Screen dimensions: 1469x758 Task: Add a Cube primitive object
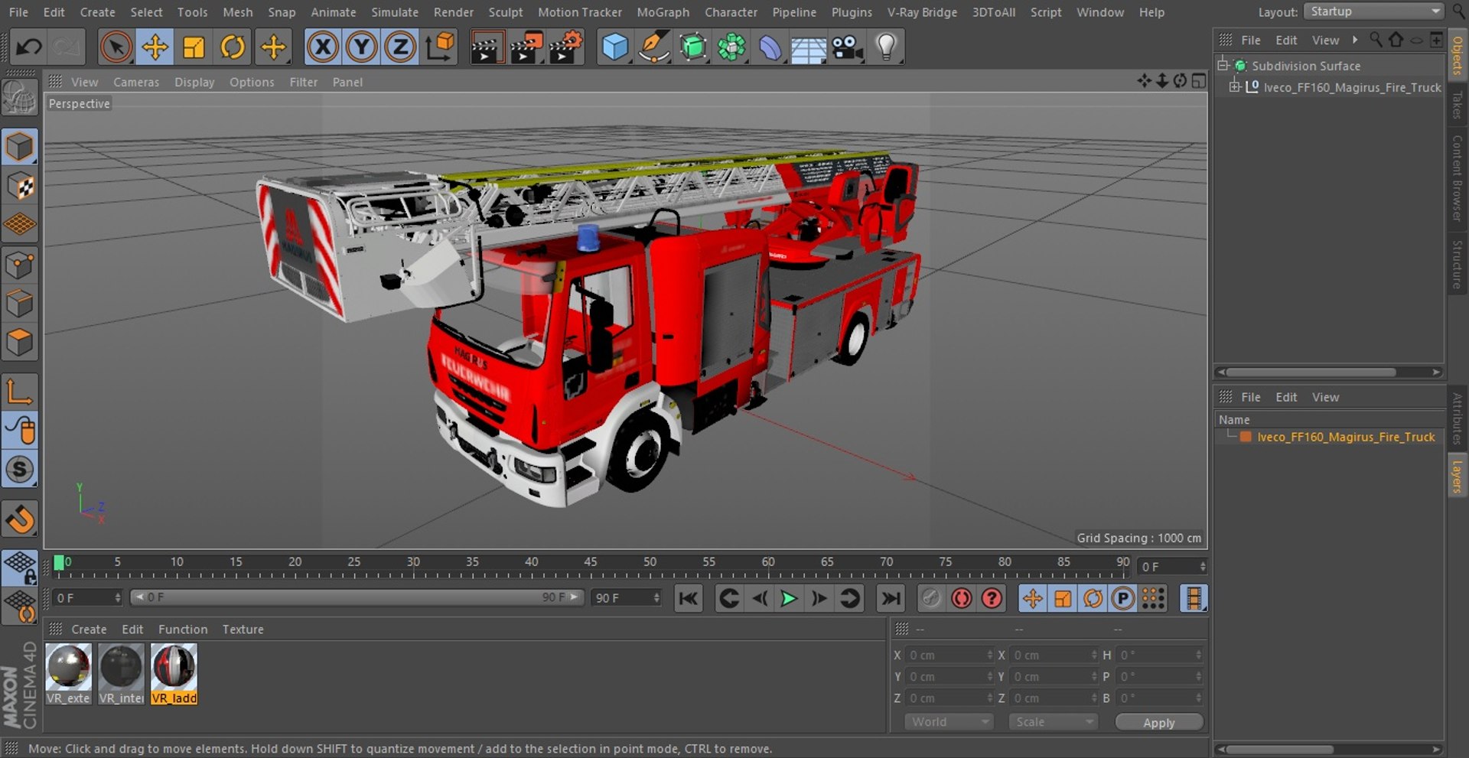click(615, 47)
